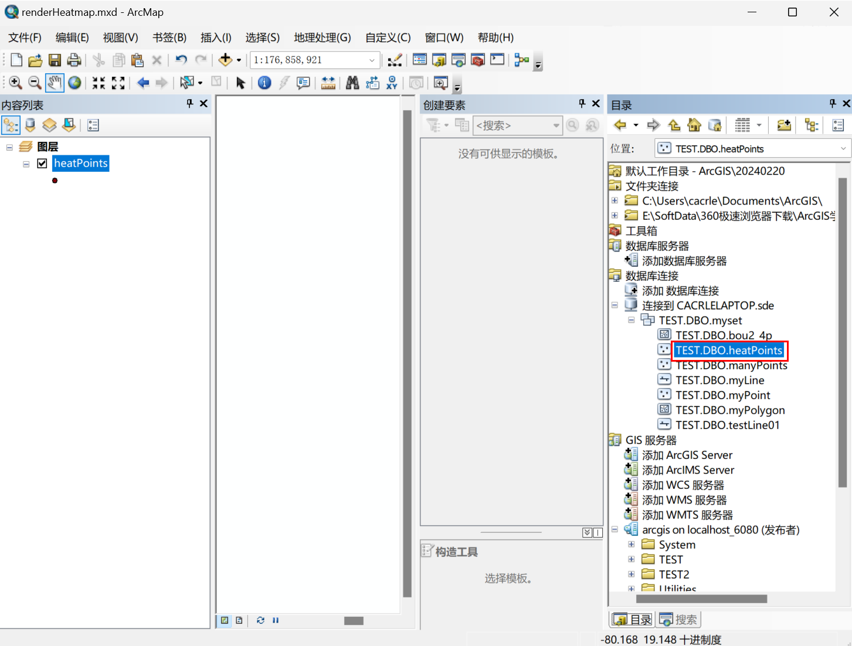Open the 地理处理 menu
Viewport: 852px width, 646px height.
pyautogui.click(x=322, y=37)
